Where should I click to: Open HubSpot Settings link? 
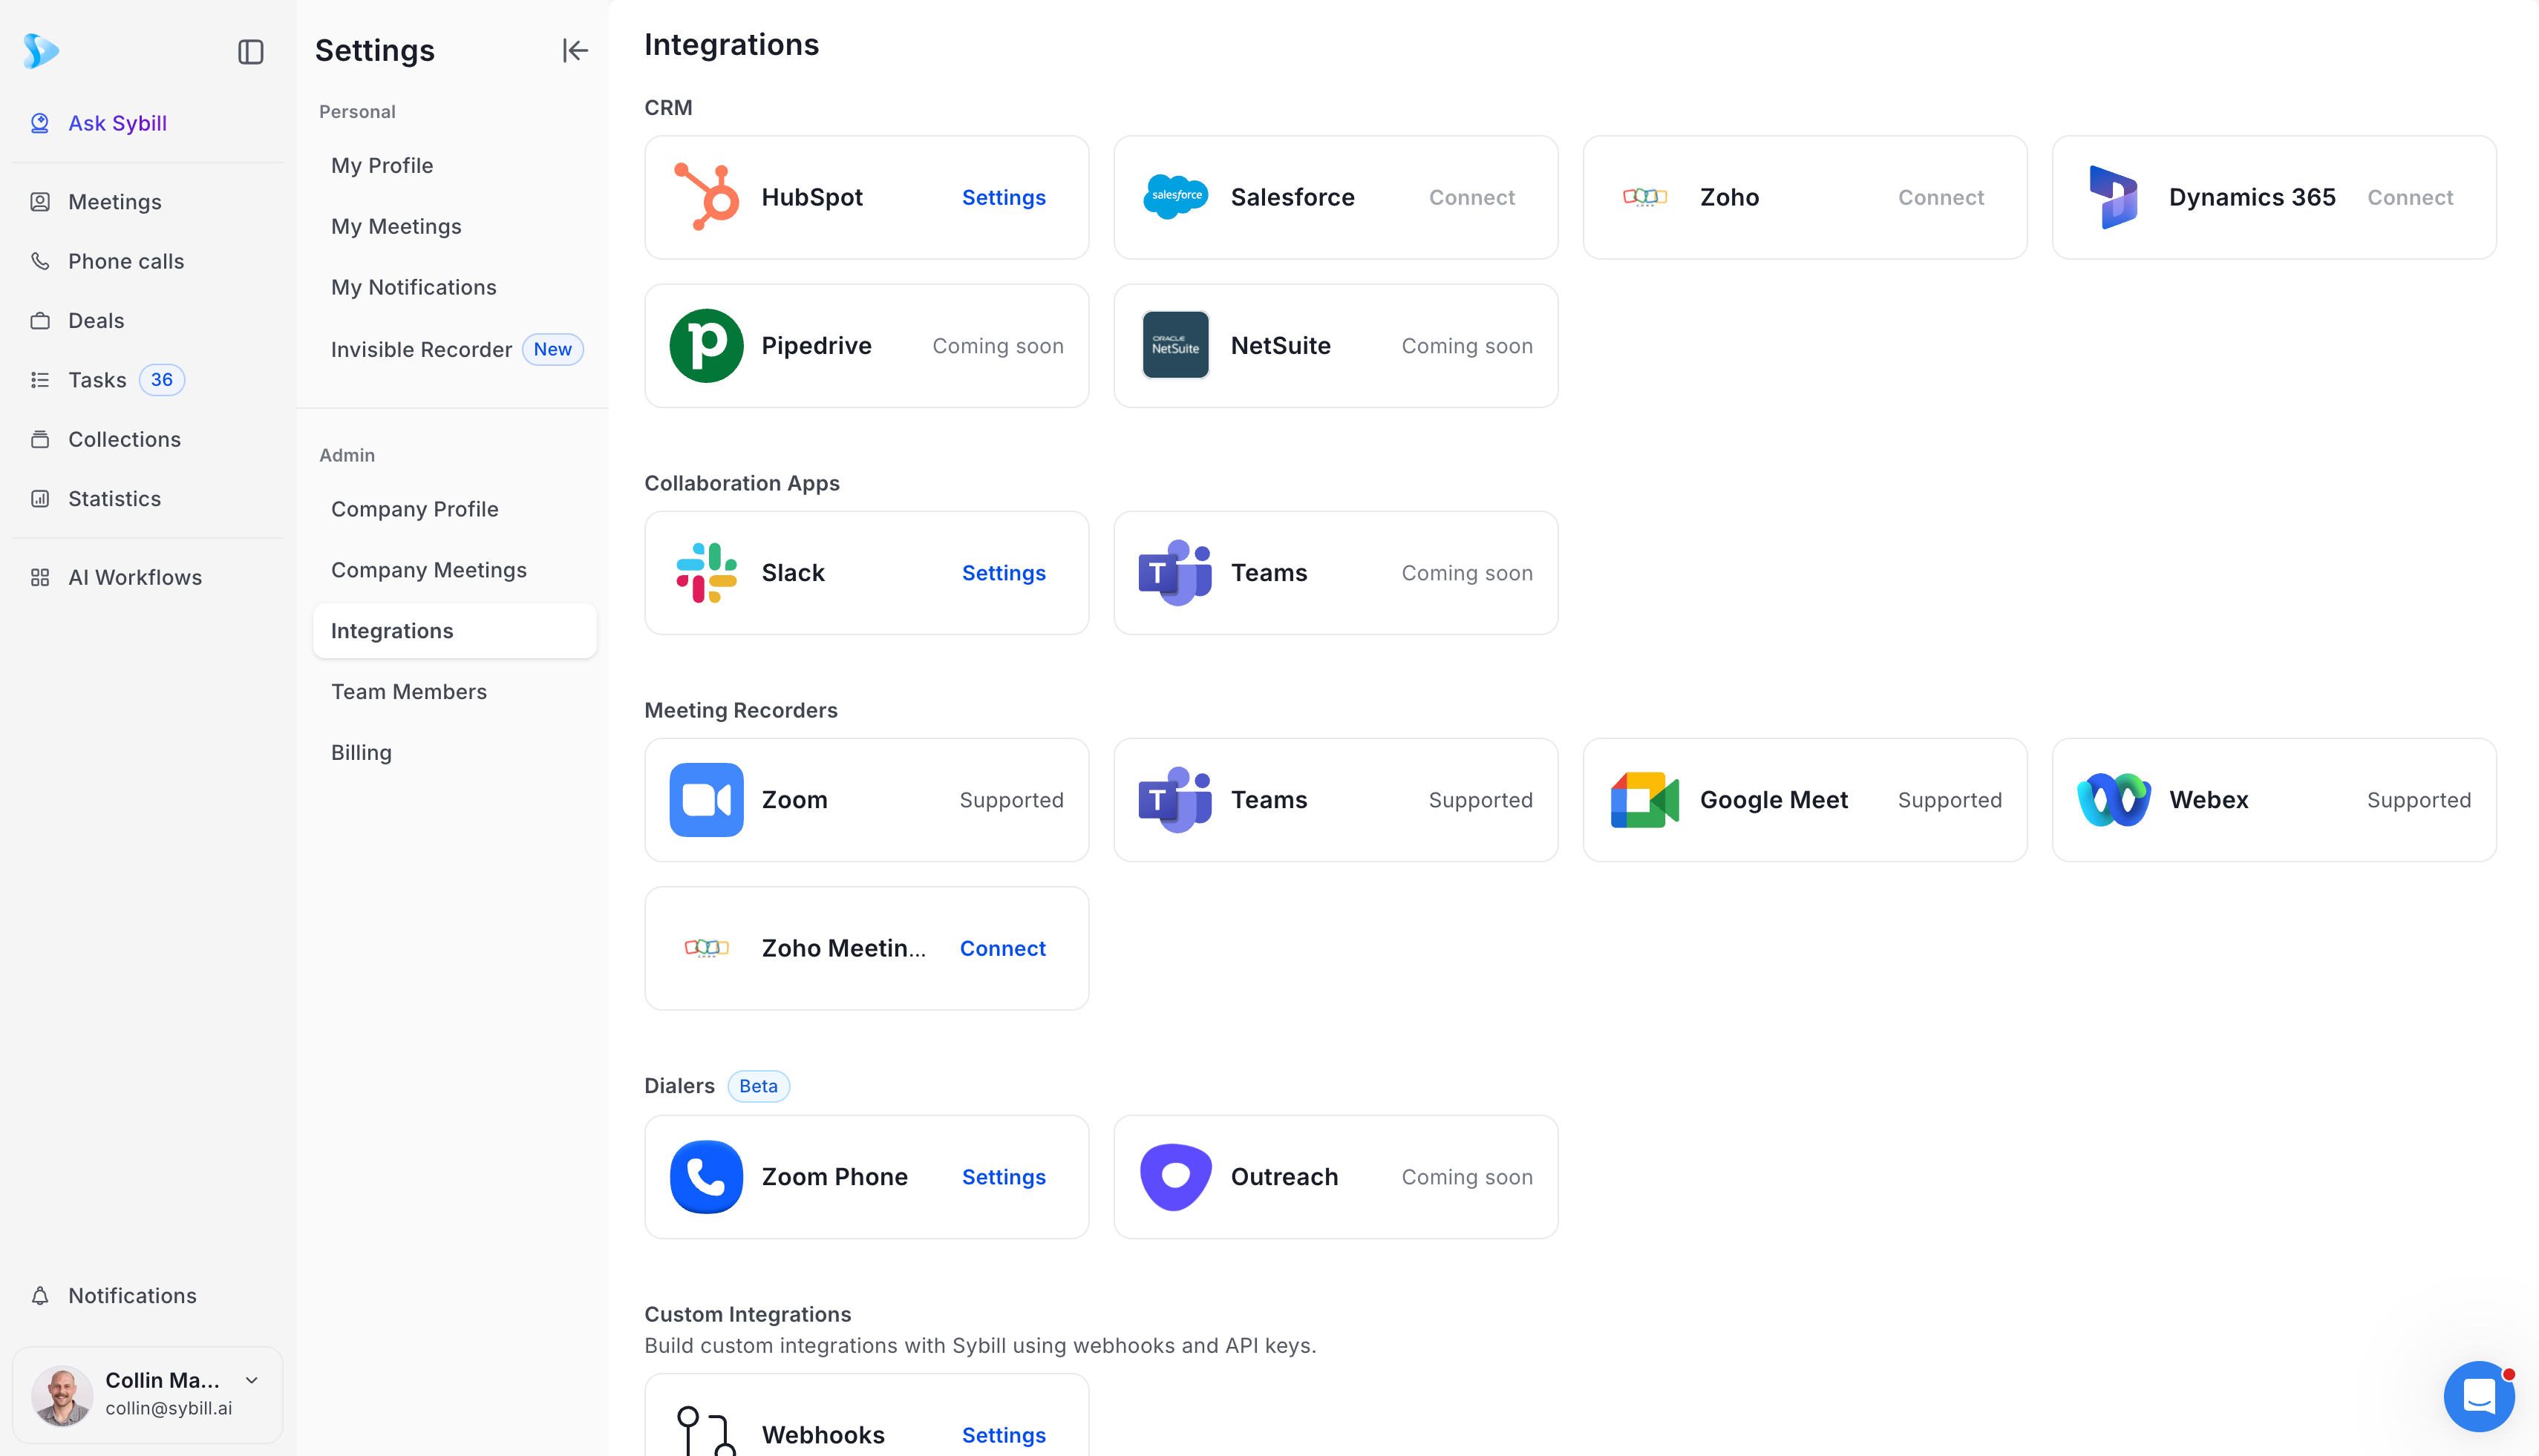1004,197
